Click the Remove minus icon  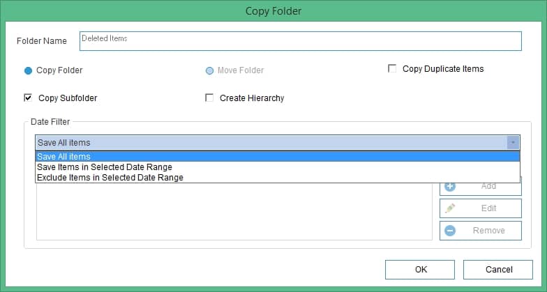(x=450, y=230)
